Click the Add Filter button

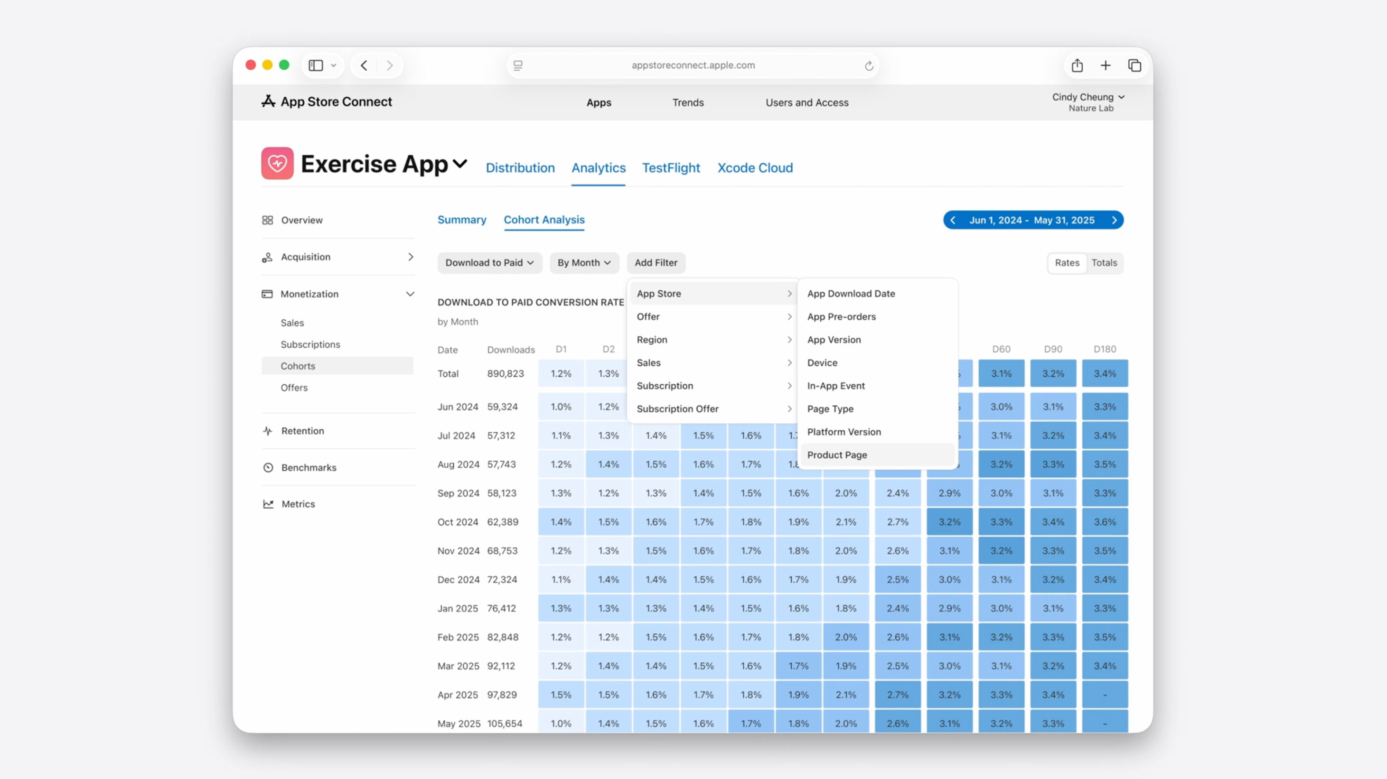point(655,263)
